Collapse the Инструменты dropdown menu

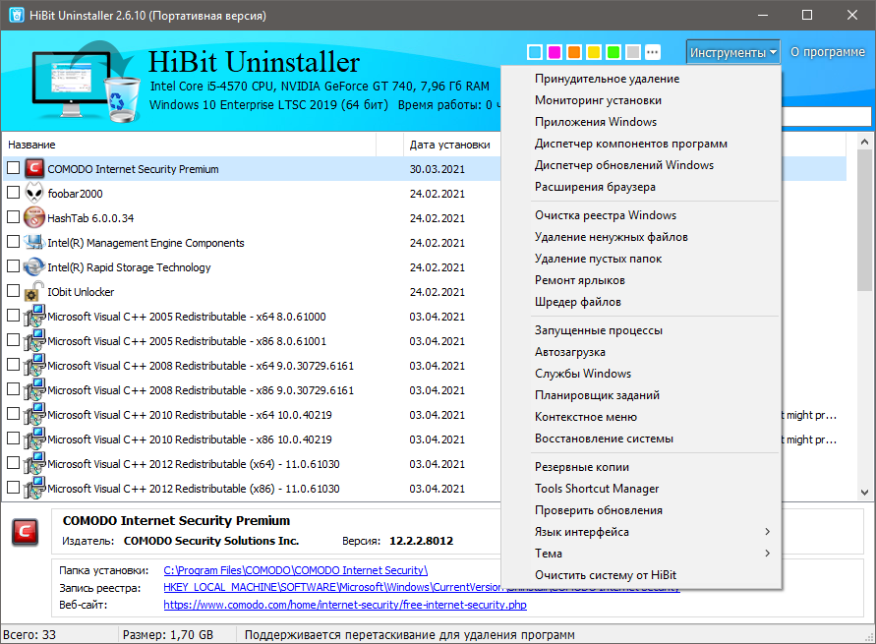coord(733,52)
